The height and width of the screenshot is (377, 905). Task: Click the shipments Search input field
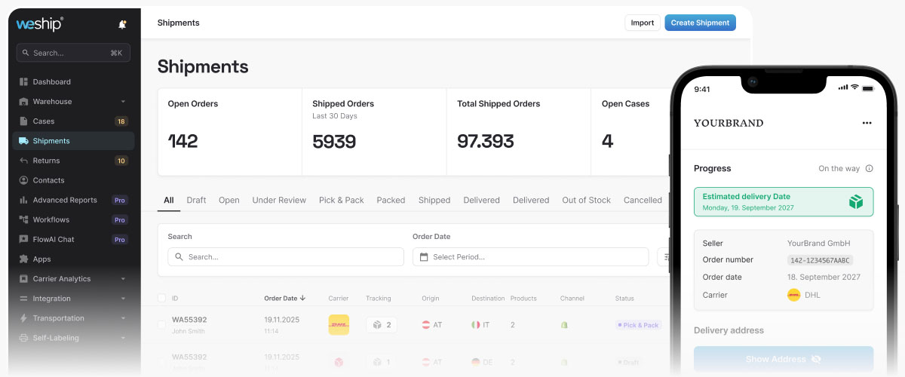[286, 257]
